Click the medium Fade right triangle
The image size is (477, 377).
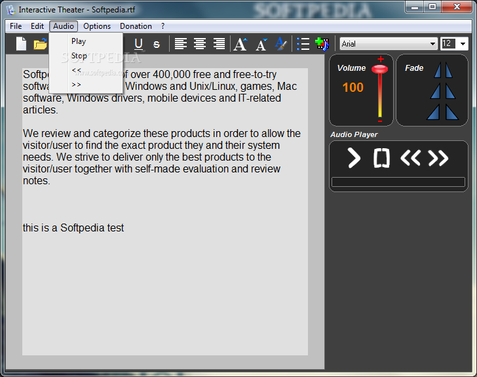(451, 91)
